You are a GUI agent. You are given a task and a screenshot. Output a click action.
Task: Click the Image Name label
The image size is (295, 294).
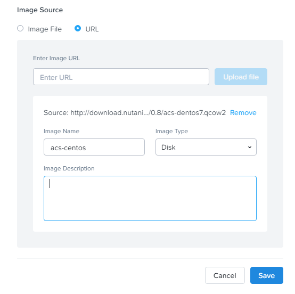pos(61,131)
